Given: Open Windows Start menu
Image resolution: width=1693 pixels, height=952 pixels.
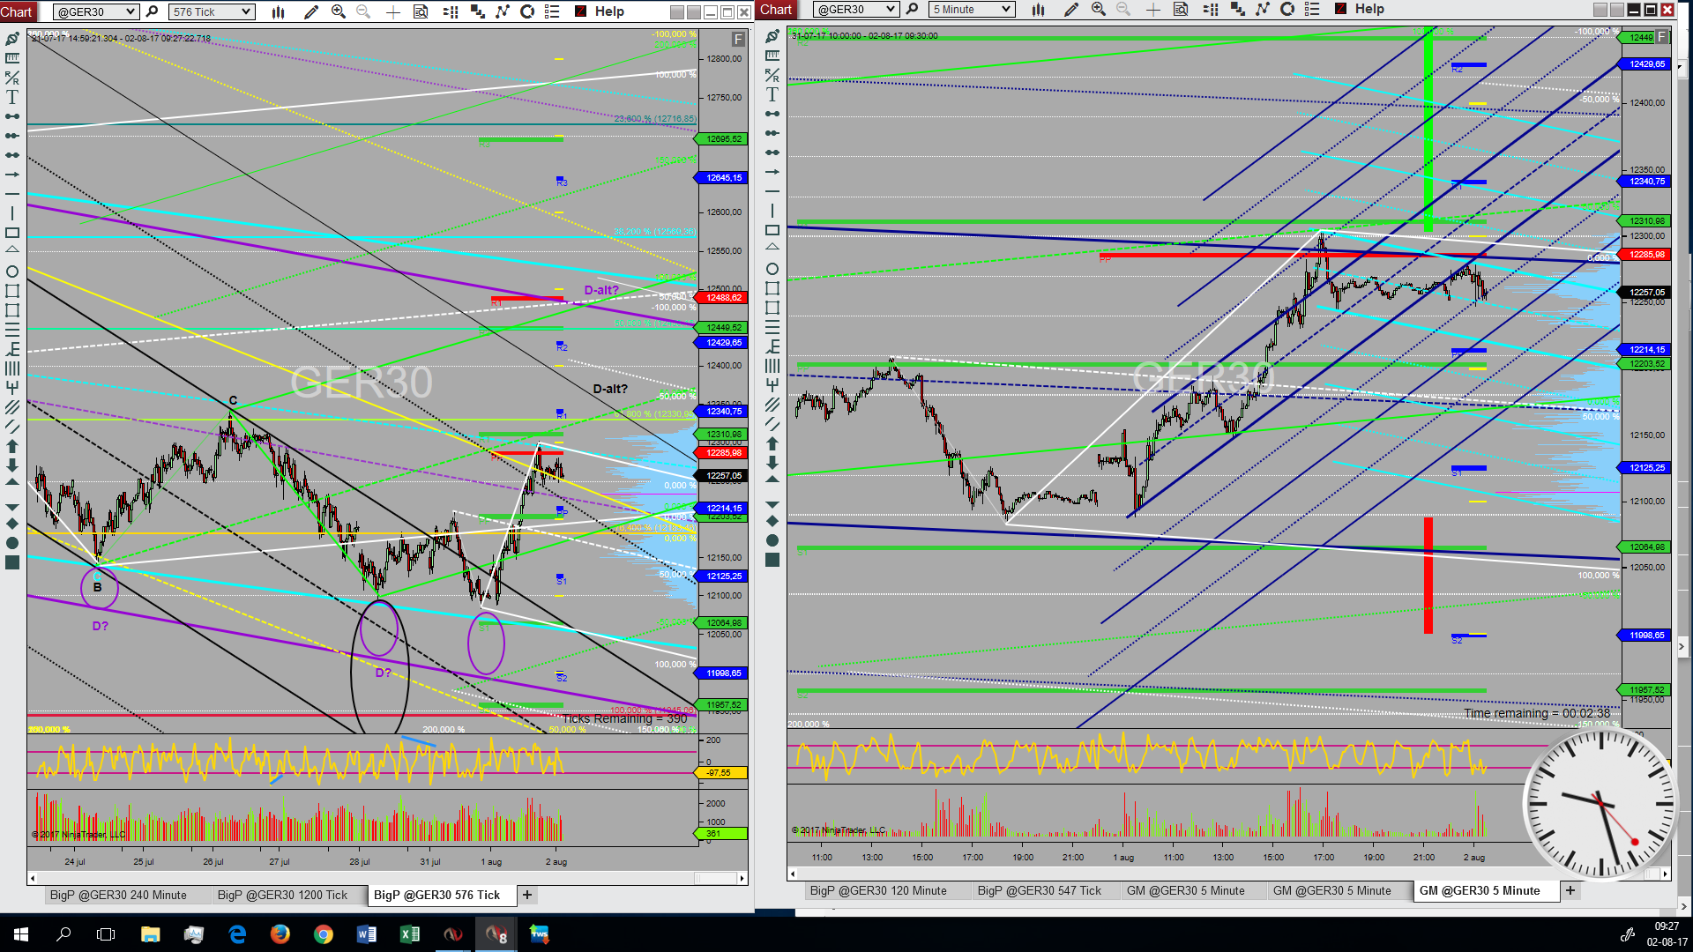Looking at the screenshot, I should pyautogui.click(x=21, y=934).
